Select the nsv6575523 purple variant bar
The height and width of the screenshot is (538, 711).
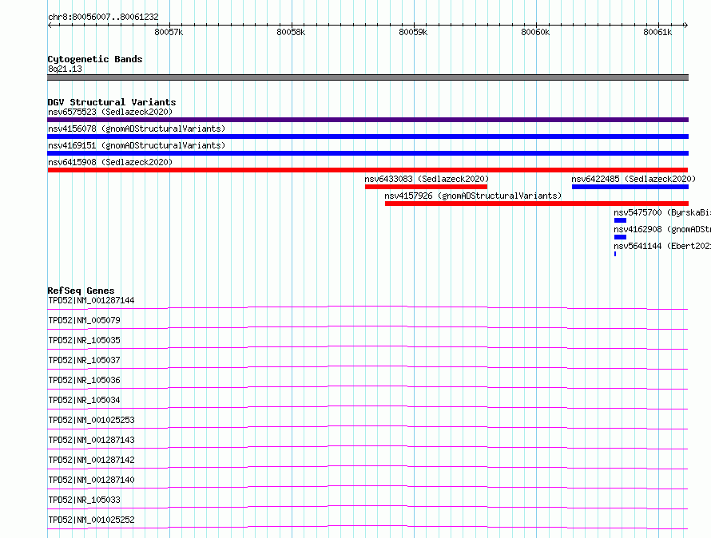(x=367, y=120)
